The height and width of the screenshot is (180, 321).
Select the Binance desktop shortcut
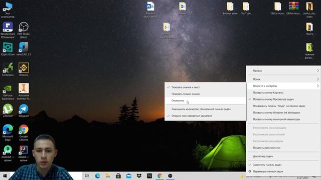pyautogui.click(x=24, y=69)
